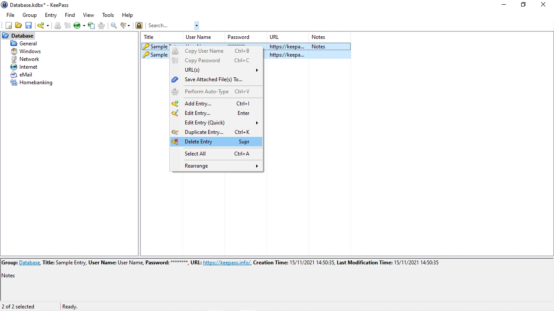Click the Notes column header
554x311 pixels.
point(330,37)
